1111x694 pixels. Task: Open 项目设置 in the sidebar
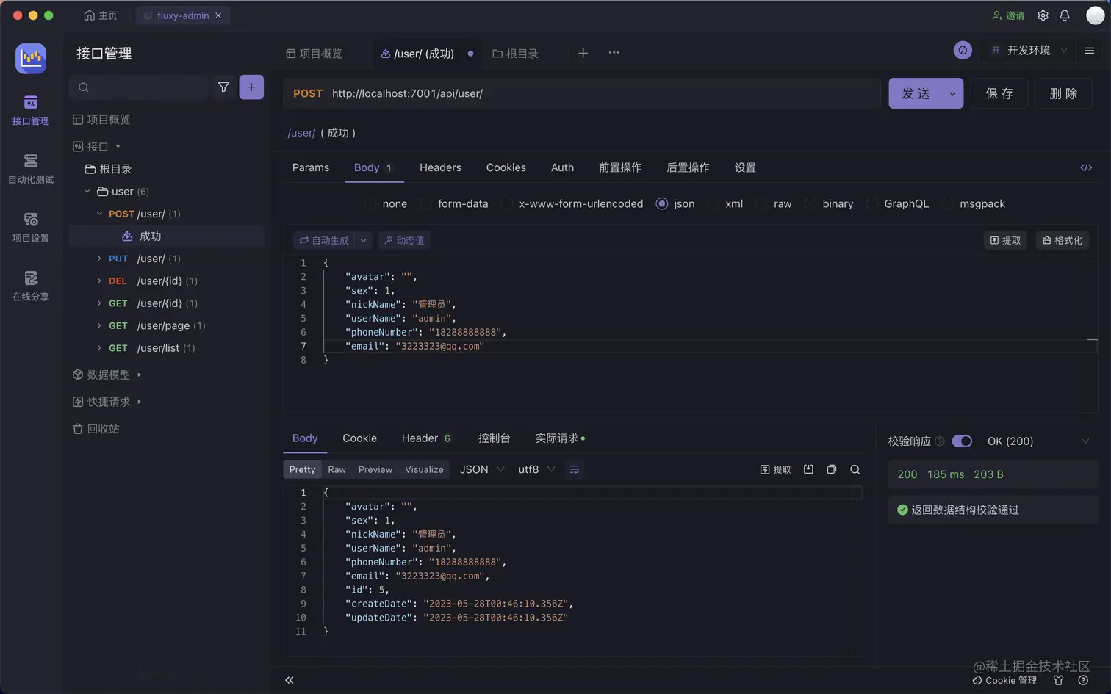tap(31, 228)
